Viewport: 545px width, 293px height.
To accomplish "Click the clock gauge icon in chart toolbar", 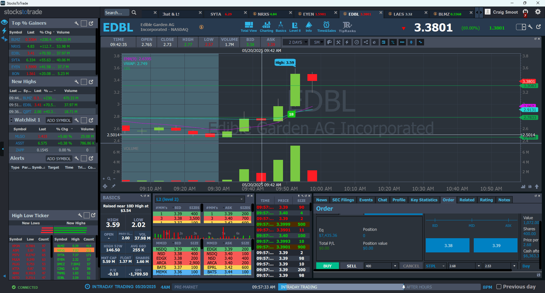I will coord(357,42).
